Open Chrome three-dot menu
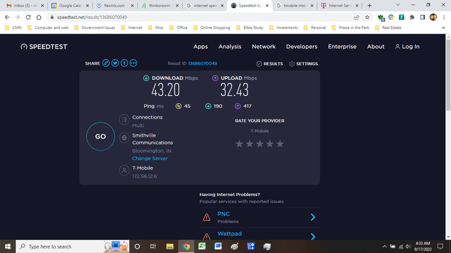451x253 pixels. (444, 17)
